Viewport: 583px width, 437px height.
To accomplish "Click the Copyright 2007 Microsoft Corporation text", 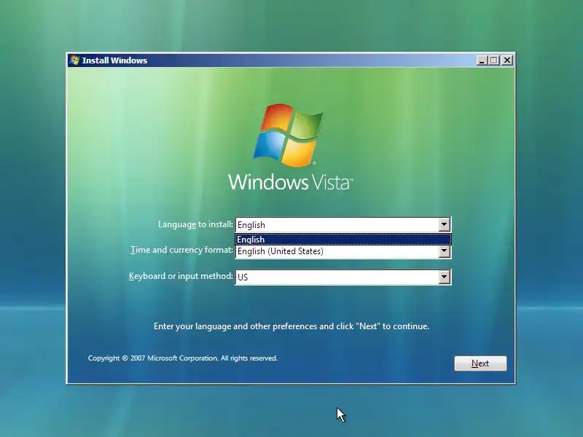I will coord(183,358).
